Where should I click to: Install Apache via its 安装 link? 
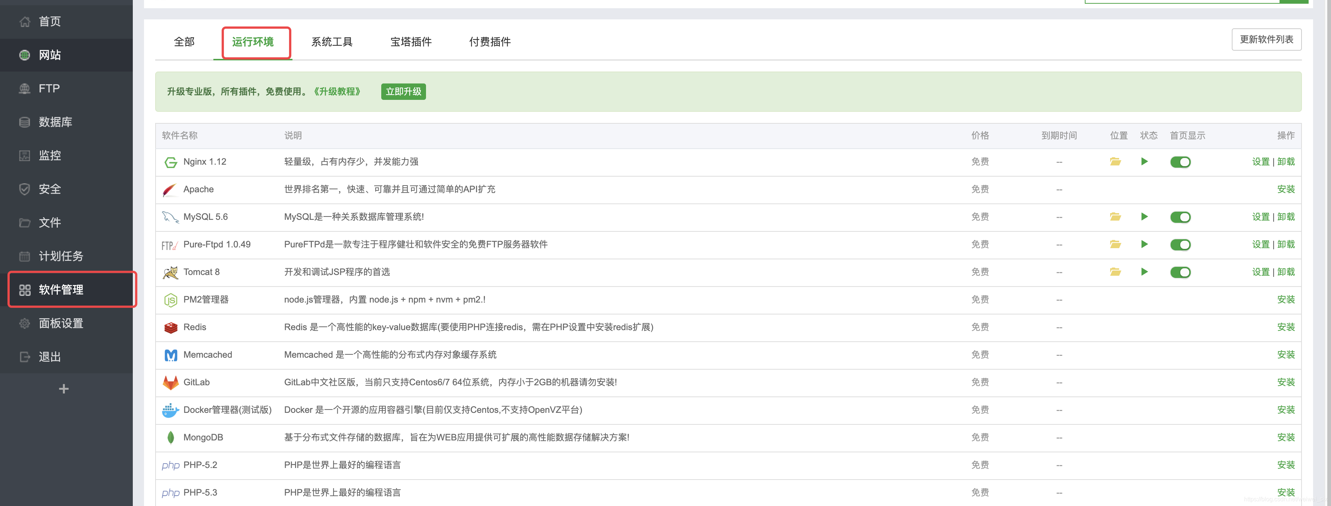point(1285,190)
